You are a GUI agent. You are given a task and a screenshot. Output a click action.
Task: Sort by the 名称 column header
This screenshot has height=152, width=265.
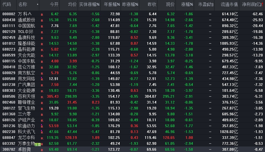(x=23, y=4)
